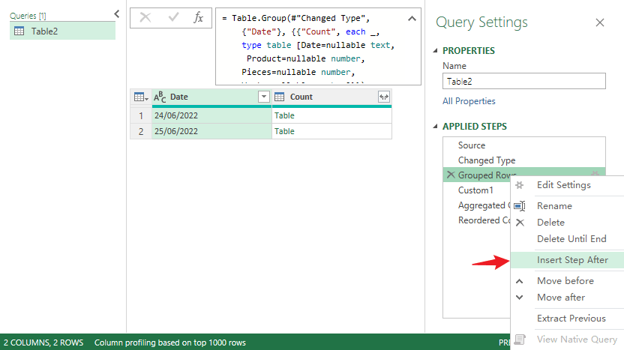Image resolution: width=624 pixels, height=350 pixels.
Task: Select row number 2
Action: (141, 132)
